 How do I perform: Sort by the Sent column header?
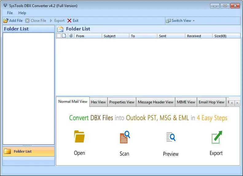(x=171, y=36)
